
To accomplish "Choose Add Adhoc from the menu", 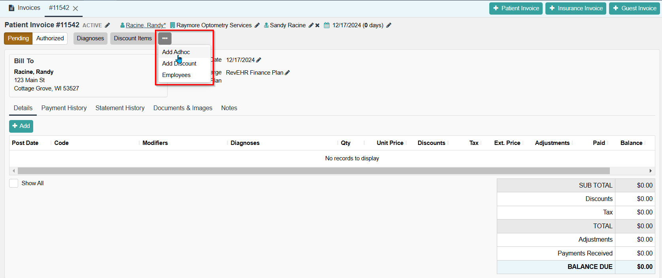I will [176, 52].
